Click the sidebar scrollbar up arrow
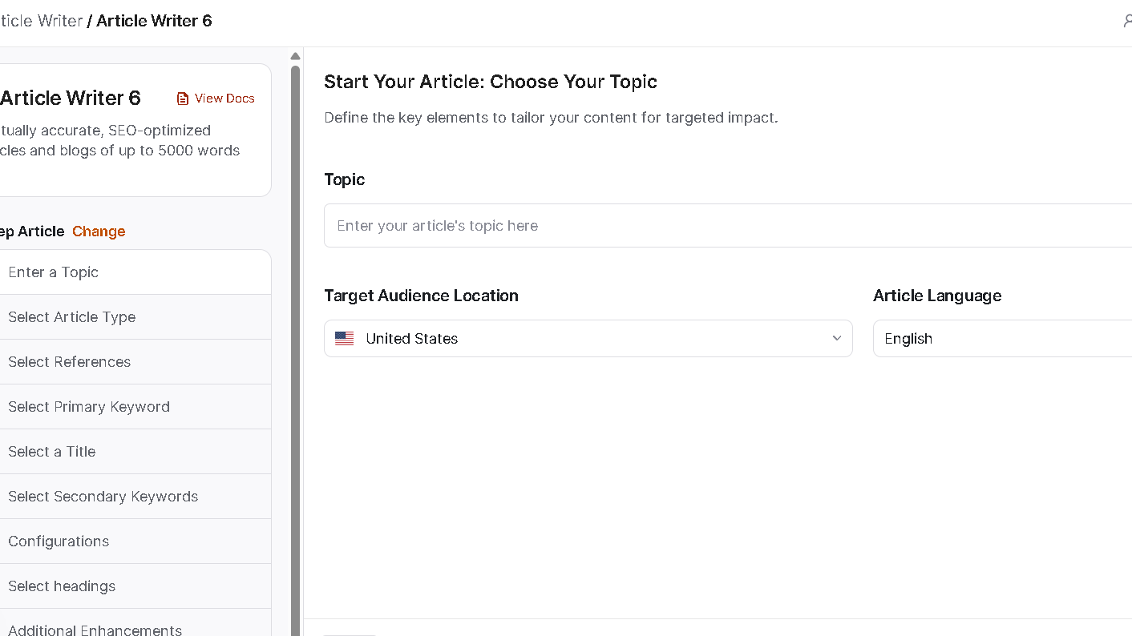This screenshot has height=636, width=1132. pyautogui.click(x=295, y=56)
